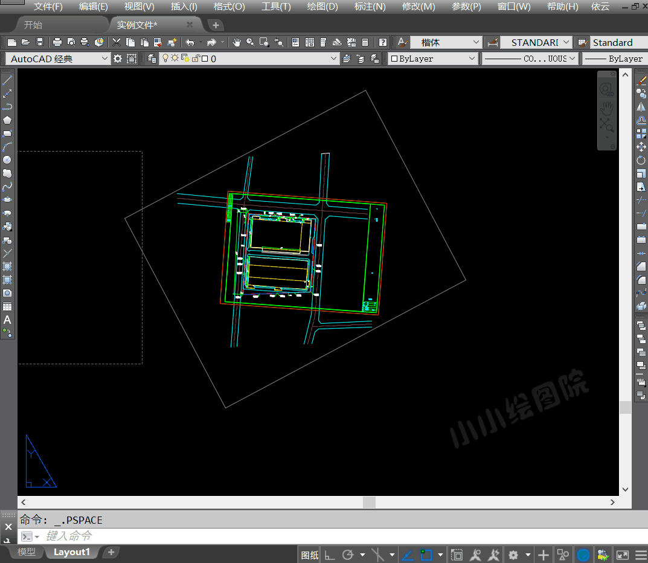Click Clean Screen fullscreen icon
The image size is (648, 563).
[x=623, y=555]
